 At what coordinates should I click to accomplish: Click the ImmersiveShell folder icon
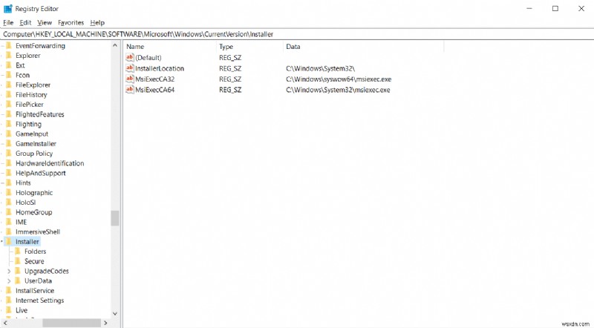click(x=9, y=232)
